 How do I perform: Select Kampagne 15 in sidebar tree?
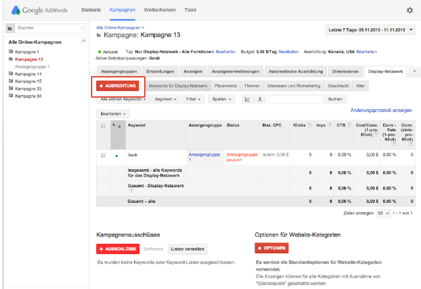pyautogui.click(x=28, y=81)
